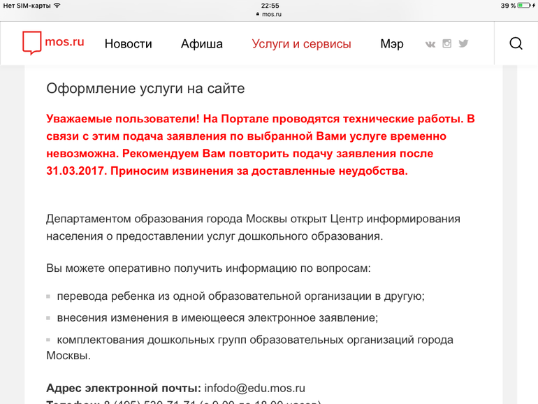Open the Twitter social icon

tap(463, 43)
